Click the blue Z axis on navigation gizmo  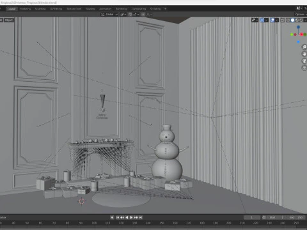tap(299, 27)
